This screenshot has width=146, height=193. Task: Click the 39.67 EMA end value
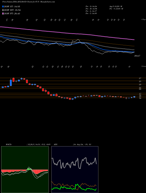click(x=137, y=56)
